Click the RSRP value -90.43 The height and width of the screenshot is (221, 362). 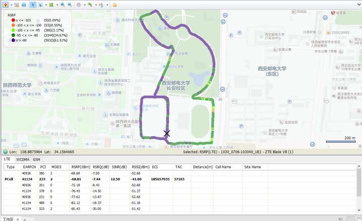click(x=75, y=208)
